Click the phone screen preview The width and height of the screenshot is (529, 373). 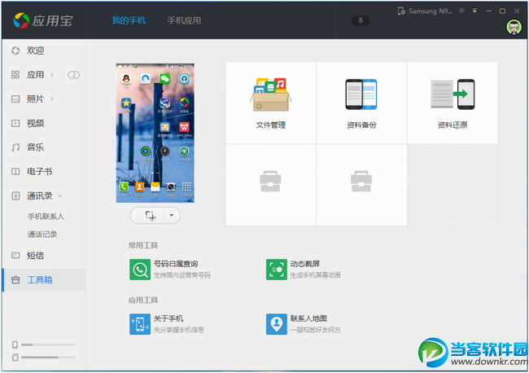coord(155,133)
